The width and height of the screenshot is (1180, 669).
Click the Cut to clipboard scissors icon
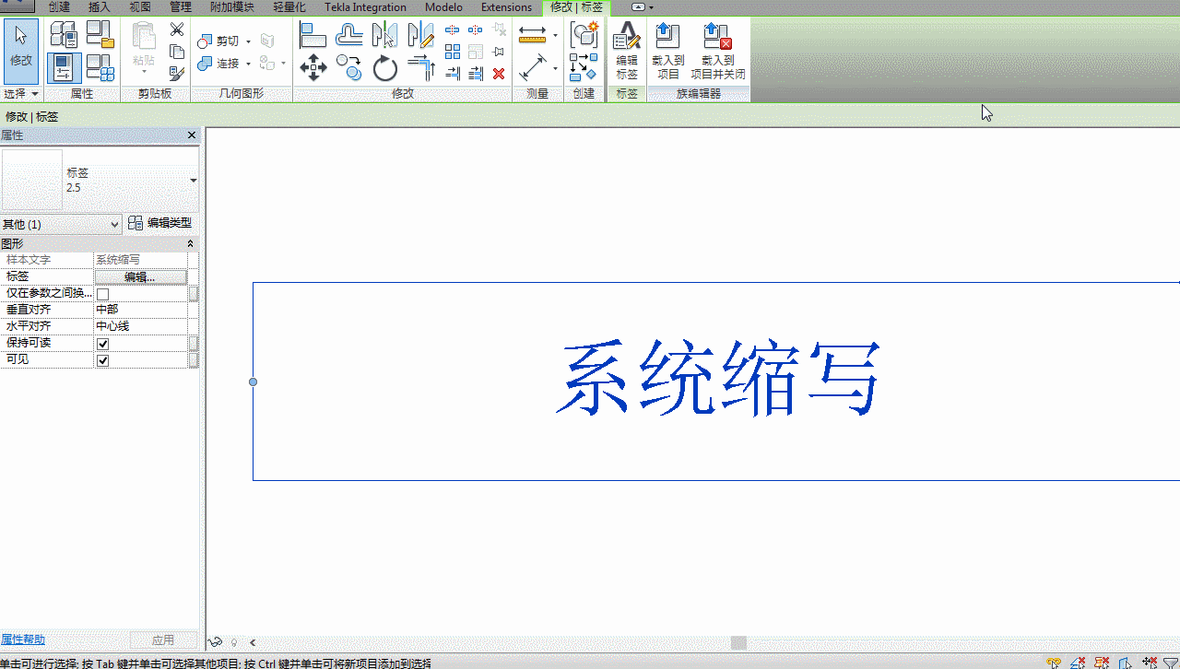(x=177, y=30)
